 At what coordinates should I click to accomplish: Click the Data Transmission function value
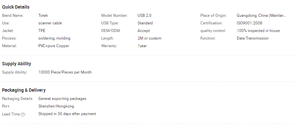pyautogui.click(x=252, y=38)
